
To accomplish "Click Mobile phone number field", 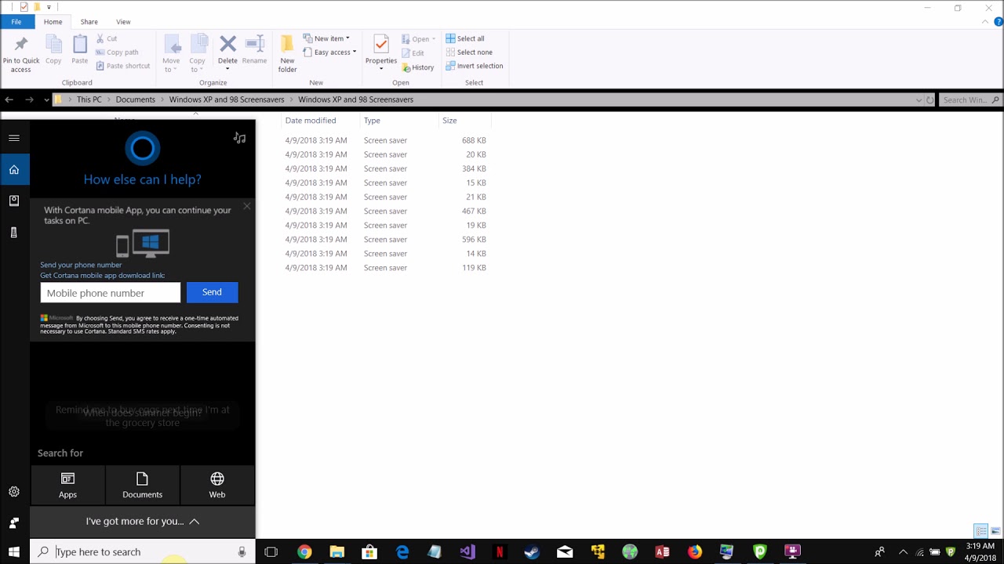I will click(x=111, y=292).
